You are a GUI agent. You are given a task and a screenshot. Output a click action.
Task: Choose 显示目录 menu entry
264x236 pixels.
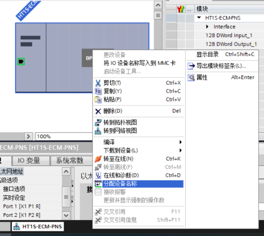coord(222,55)
